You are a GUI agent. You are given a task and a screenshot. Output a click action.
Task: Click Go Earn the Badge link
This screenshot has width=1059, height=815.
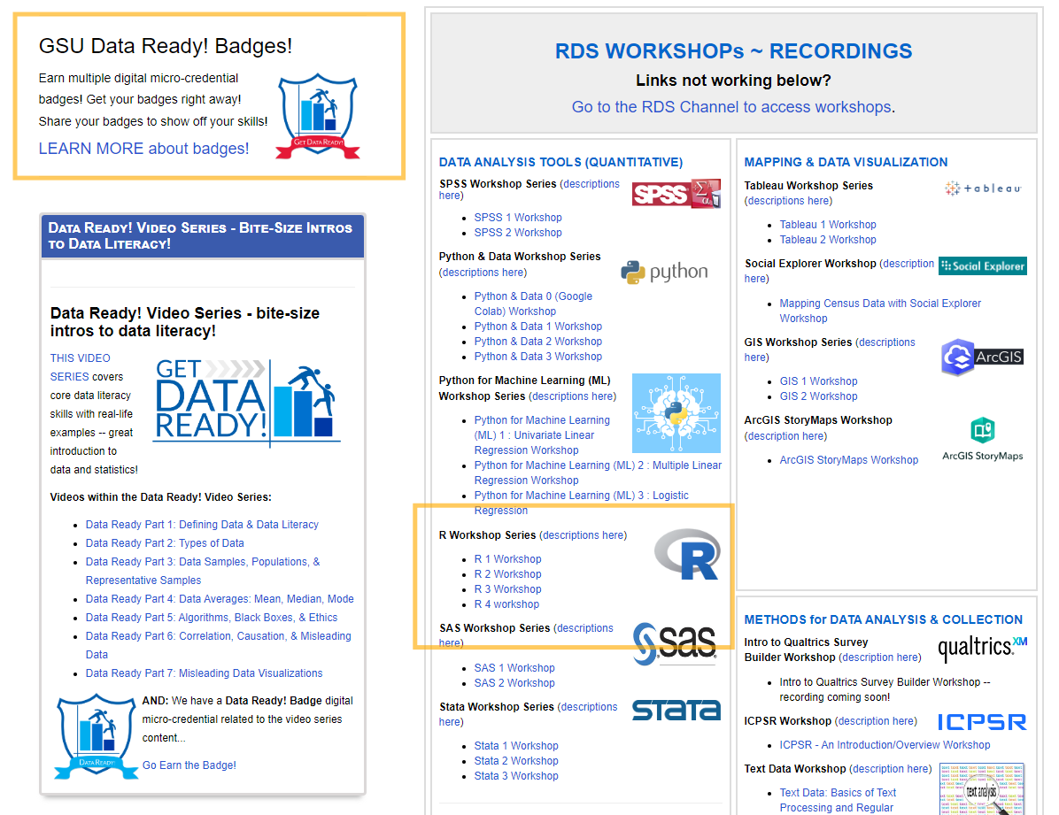pos(189,765)
